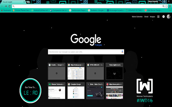172x107 pixels.
Task: Open the Comptes Google thumbnail
Action: (x=76, y=91)
